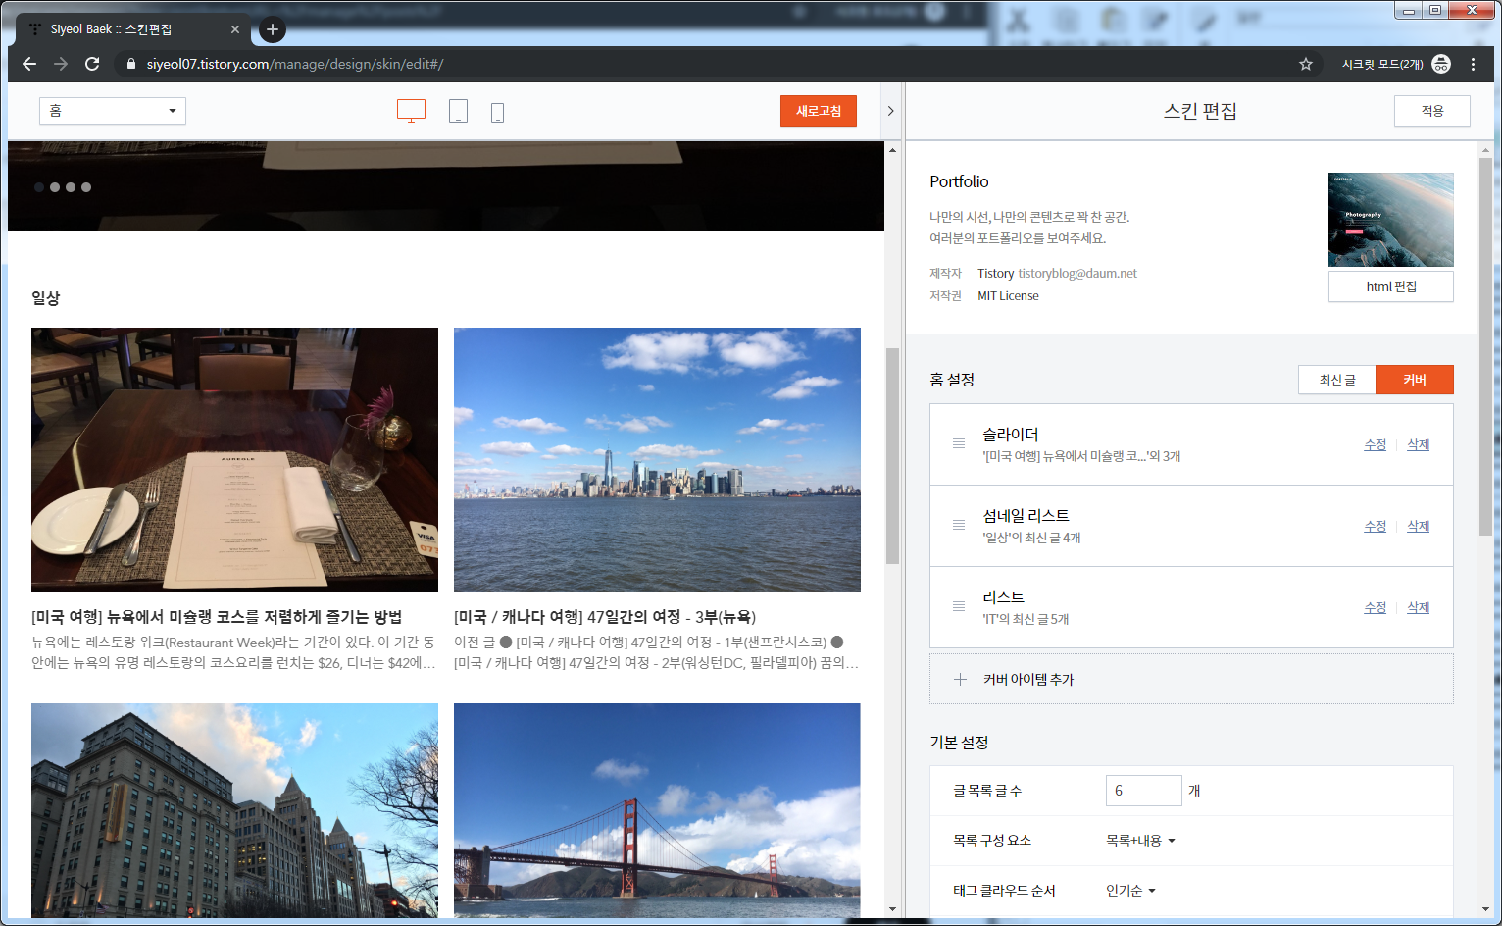The image size is (1502, 926).
Task: Click the tistoryblog@daum.net author email
Action: [x=1077, y=273]
